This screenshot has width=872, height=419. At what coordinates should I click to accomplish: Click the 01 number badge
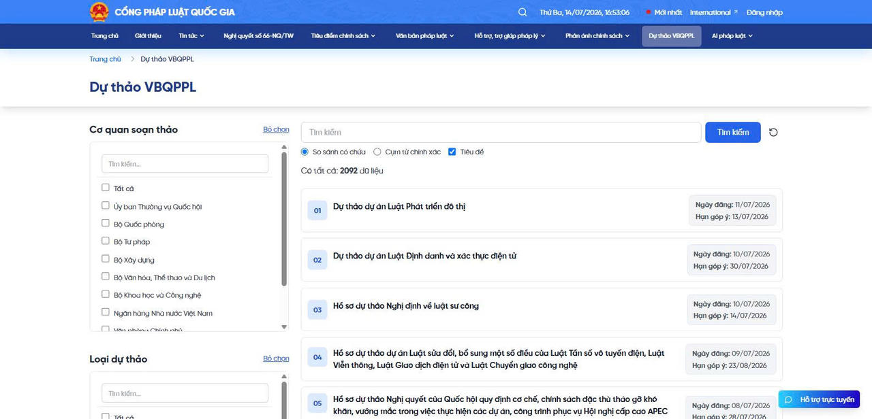pos(317,211)
